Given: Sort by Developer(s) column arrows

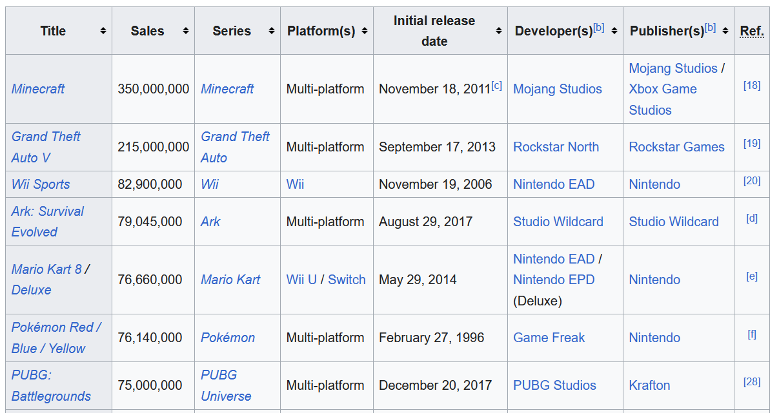Looking at the screenshot, I should click(614, 31).
